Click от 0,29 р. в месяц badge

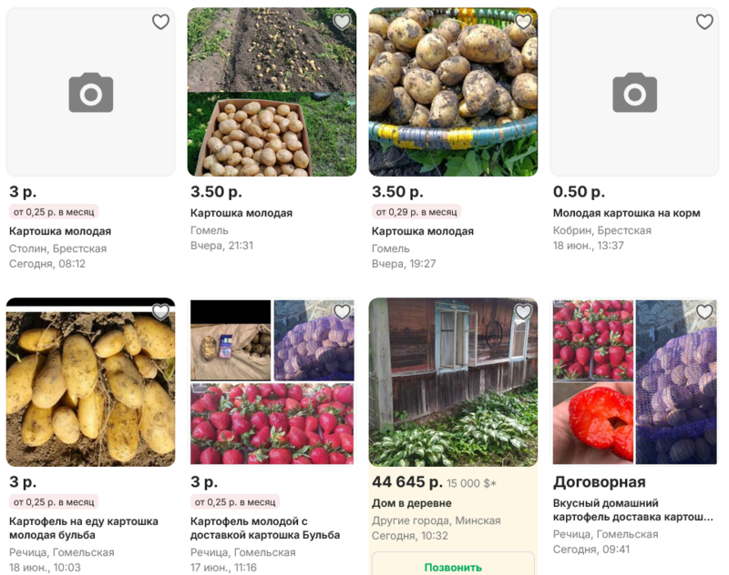click(x=416, y=212)
